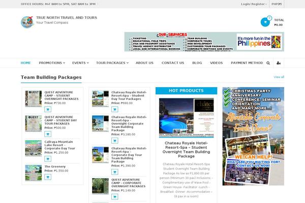305x203 pixels.
Task: Open Quest Corporate Overnight Packages thumbnail
Action: click(100, 186)
